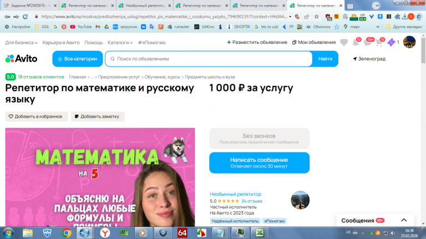Open Обучение, курсы breadcrumb
The width and height of the screenshot is (426, 239).
point(162,77)
